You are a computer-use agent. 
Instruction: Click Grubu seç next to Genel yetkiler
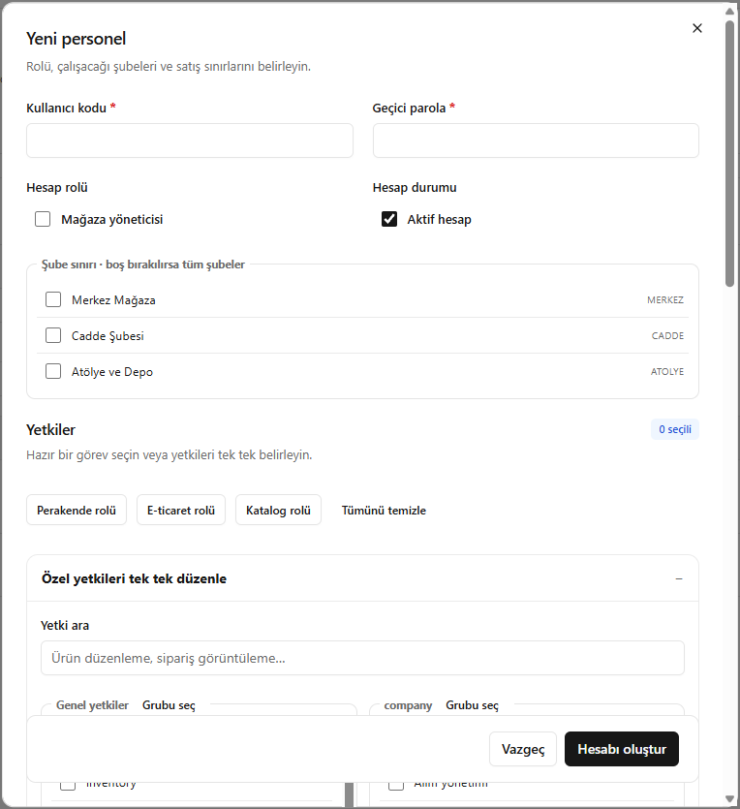click(x=169, y=705)
